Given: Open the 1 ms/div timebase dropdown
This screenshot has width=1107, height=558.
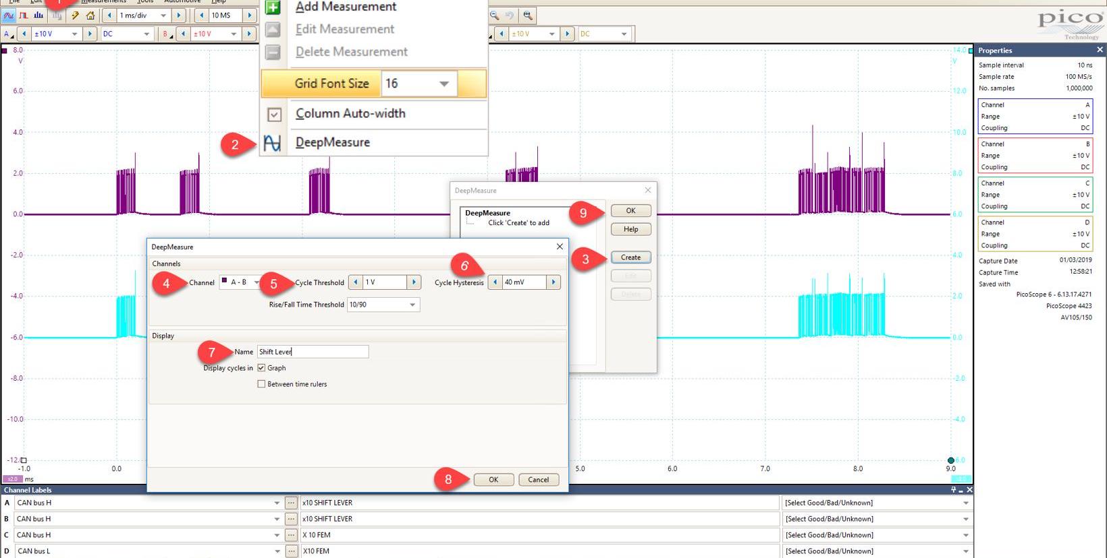Looking at the screenshot, I should click(163, 15).
